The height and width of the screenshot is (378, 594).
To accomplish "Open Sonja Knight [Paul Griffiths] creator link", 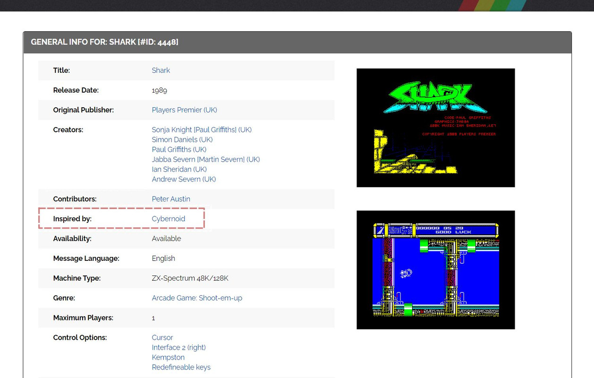I will tap(202, 130).
